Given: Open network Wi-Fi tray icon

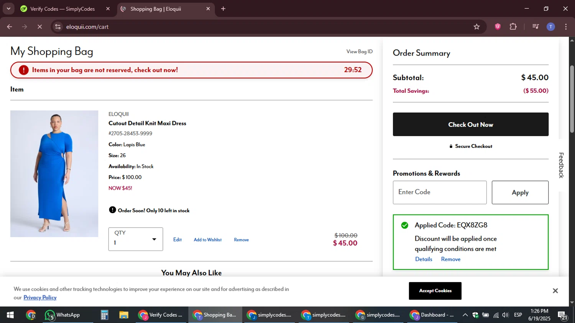Looking at the screenshot, I should click(496, 315).
